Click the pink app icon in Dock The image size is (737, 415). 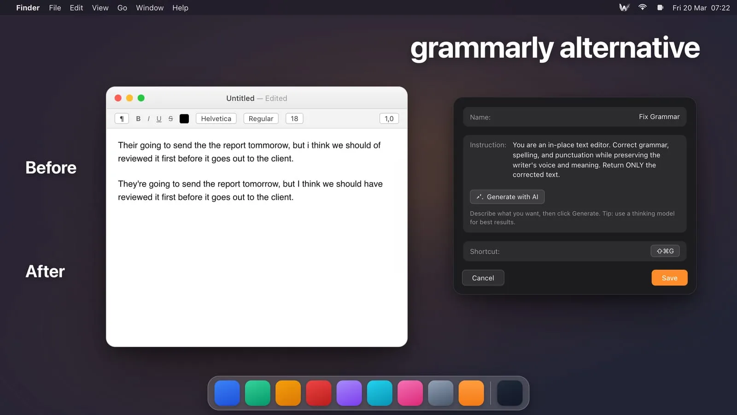pyautogui.click(x=410, y=393)
